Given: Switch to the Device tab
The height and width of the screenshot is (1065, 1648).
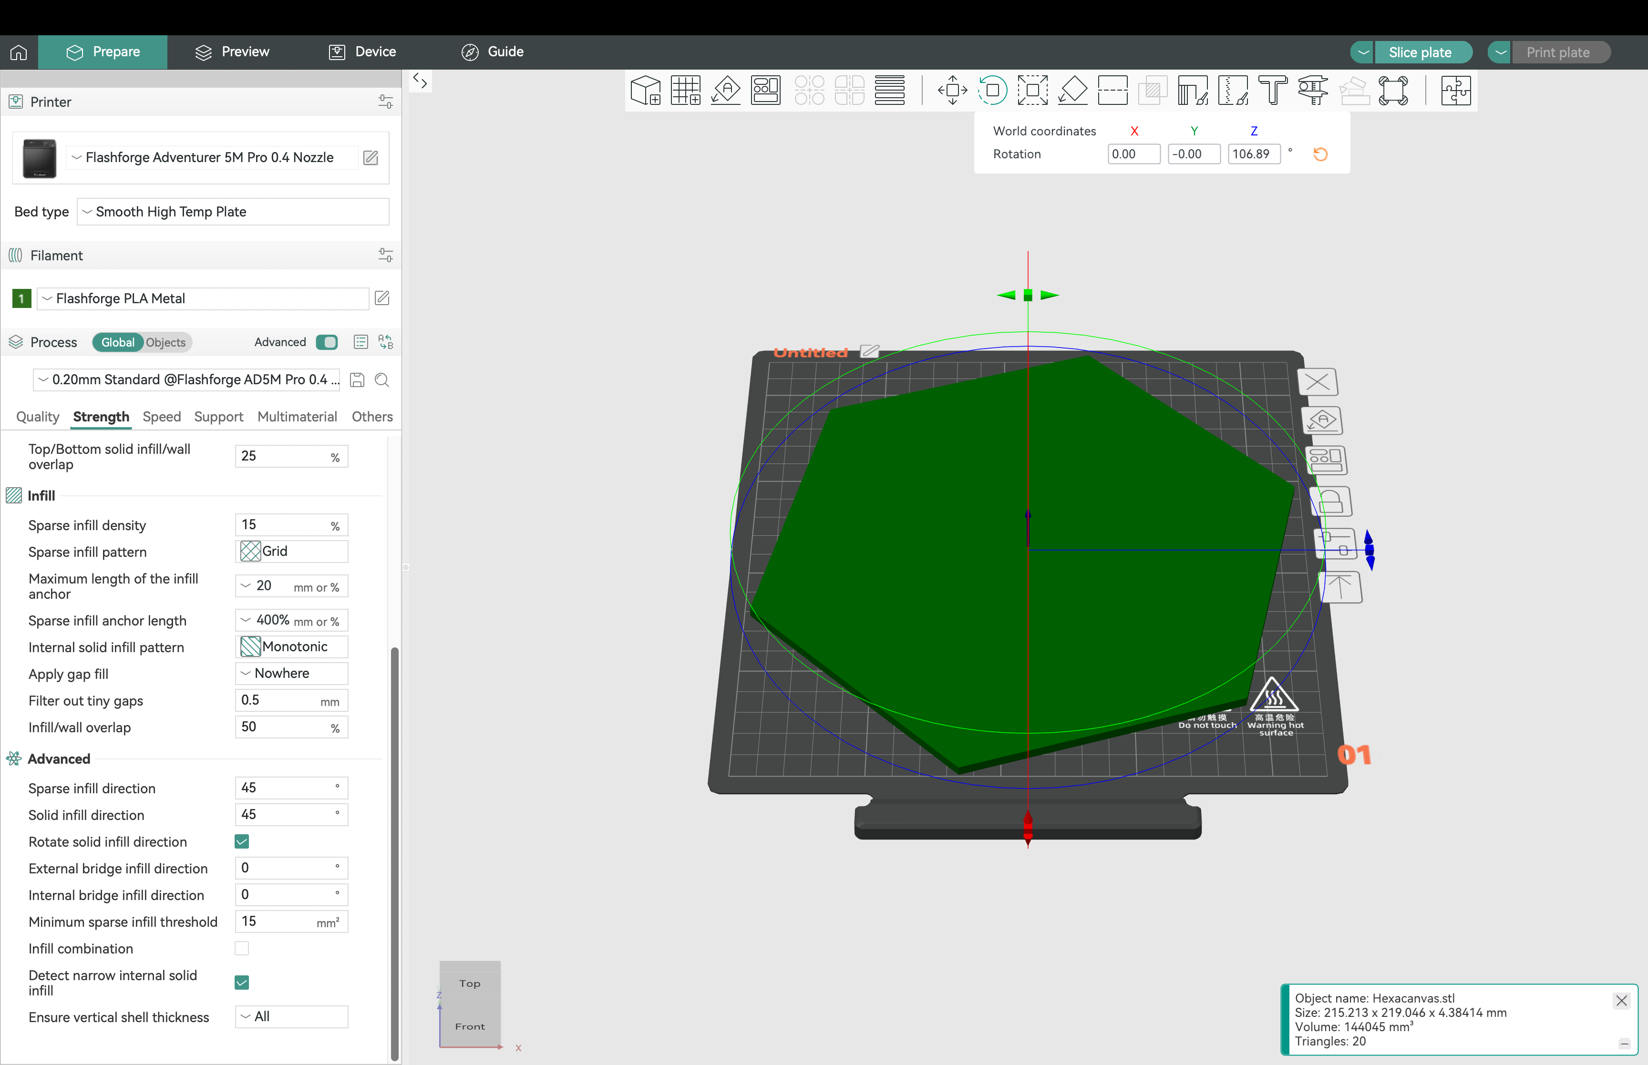Looking at the screenshot, I should coord(362,52).
